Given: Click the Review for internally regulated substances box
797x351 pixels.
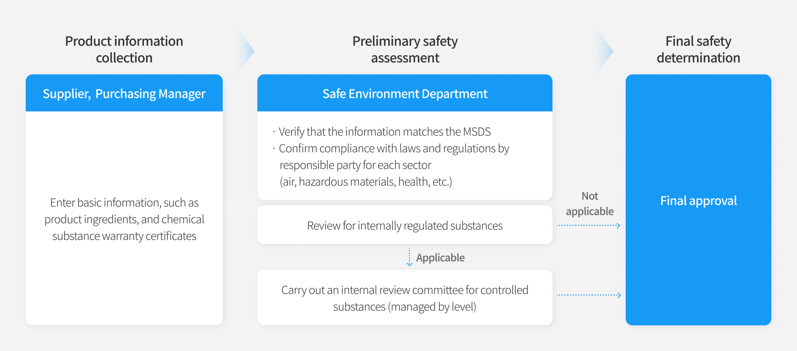Looking at the screenshot, I should [405, 225].
